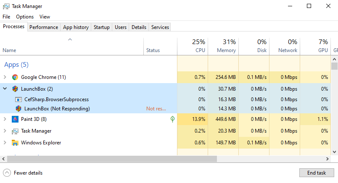The width and height of the screenshot is (338, 183).
Task: Minimize the Task Manager window
Action: tap(290, 6)
